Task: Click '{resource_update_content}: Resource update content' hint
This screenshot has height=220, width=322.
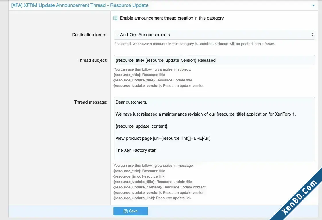Action: click(x=160, y=187)
